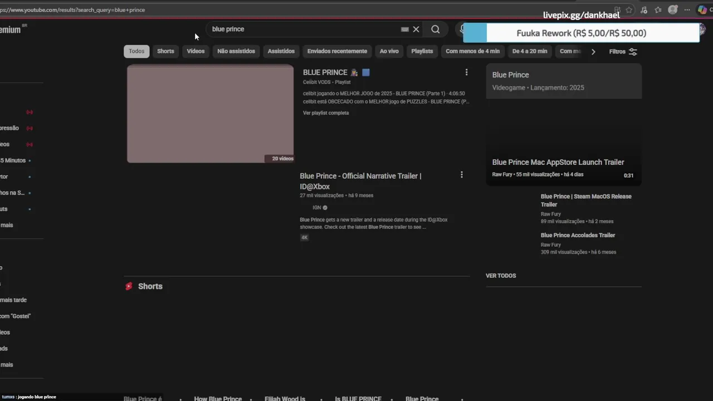This screenshot has width=713, height=401.
Task: Clear the search box with the X
Action: 416,30
